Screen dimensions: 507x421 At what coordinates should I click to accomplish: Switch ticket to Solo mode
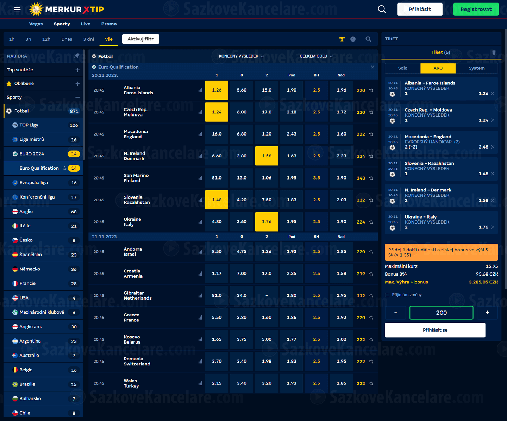[403, 68]
